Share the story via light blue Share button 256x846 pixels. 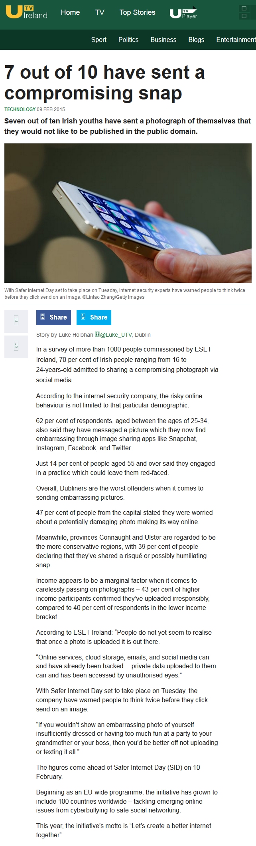(x=94, y=318)
